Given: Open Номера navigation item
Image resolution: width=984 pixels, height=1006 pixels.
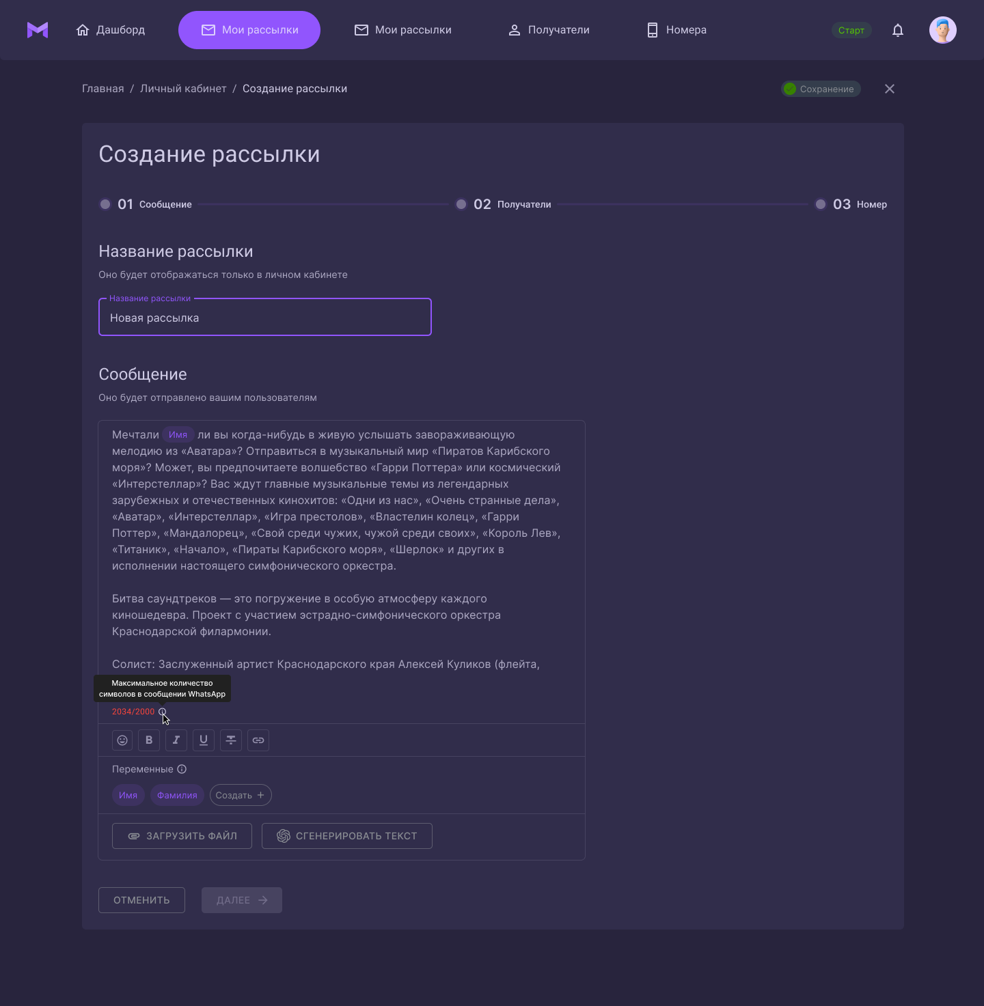Looking at the screenshot, I should [x=676, y=30].
